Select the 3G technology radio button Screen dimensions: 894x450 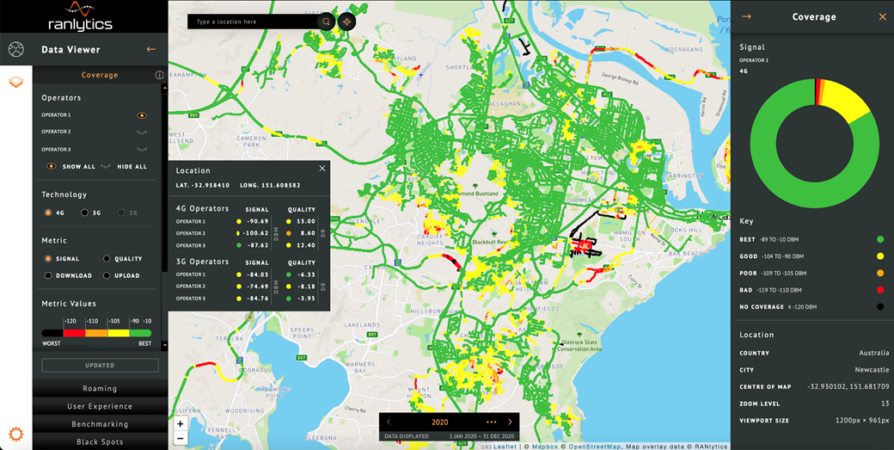coord(85,213)
